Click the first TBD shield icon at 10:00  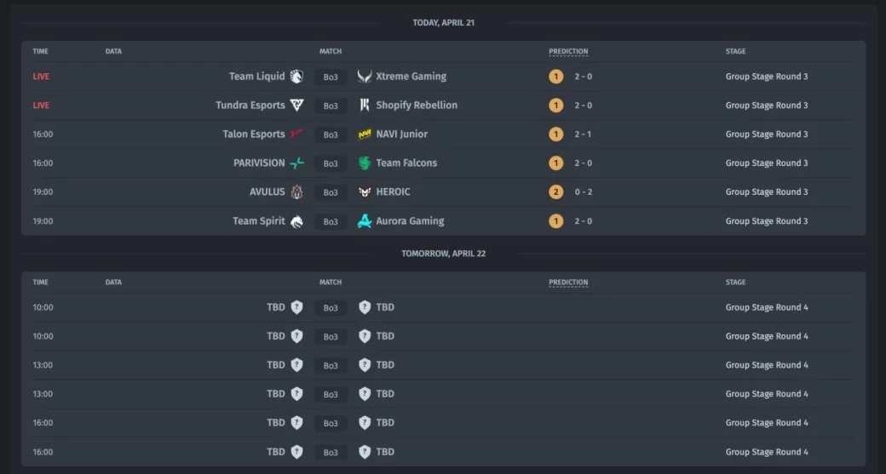[x=296, y=307]
